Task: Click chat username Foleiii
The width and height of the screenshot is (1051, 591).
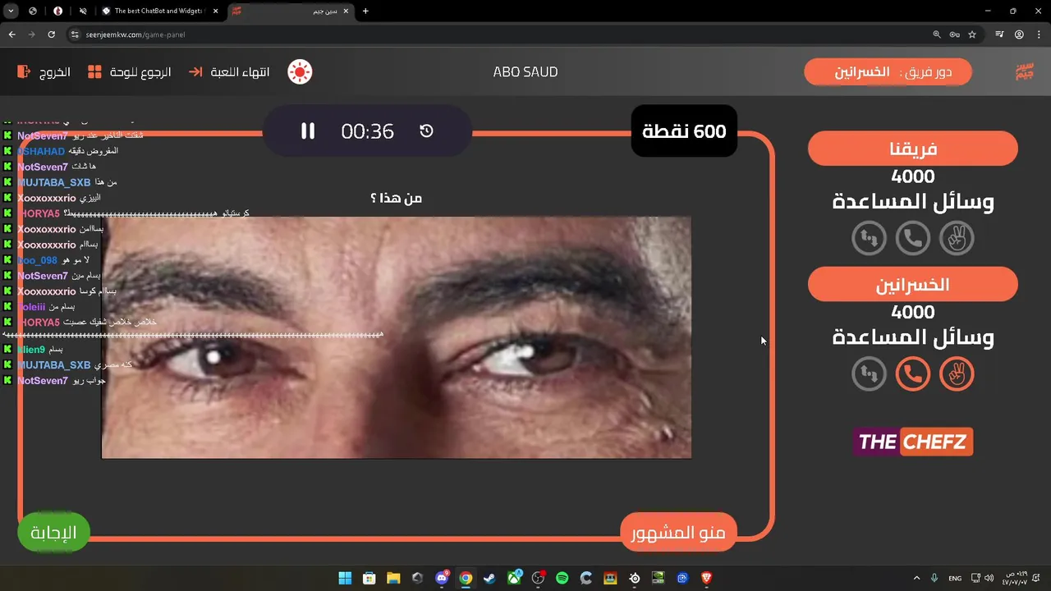Action: (31, 307)
